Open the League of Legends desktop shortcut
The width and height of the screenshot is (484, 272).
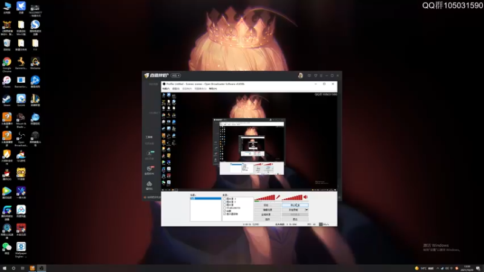(35, 99)
